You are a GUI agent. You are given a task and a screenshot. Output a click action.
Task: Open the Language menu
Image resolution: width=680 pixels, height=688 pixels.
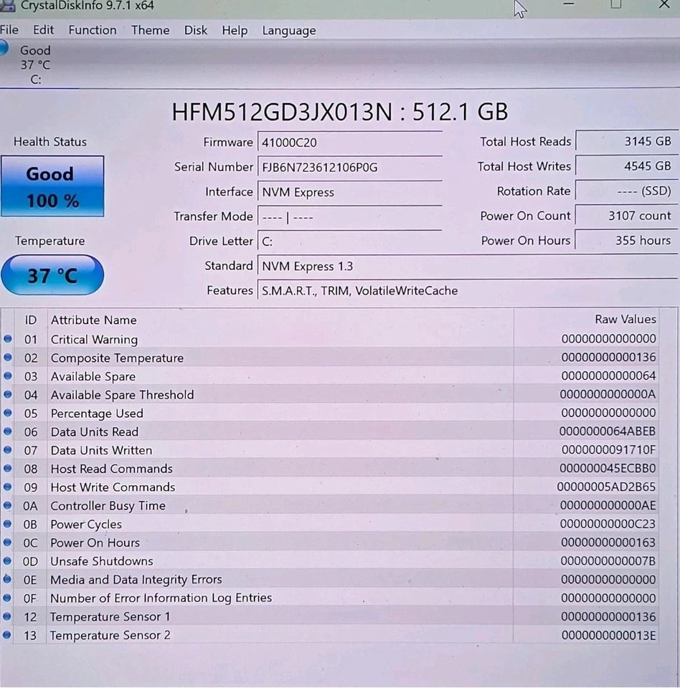(x=288, y=30)
